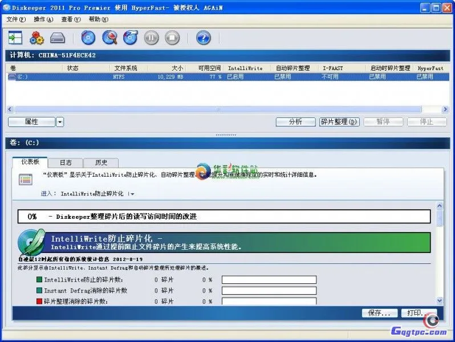
Task: Click teal swatch for Instant Defrag消除的碎片数
Action: 39,290
